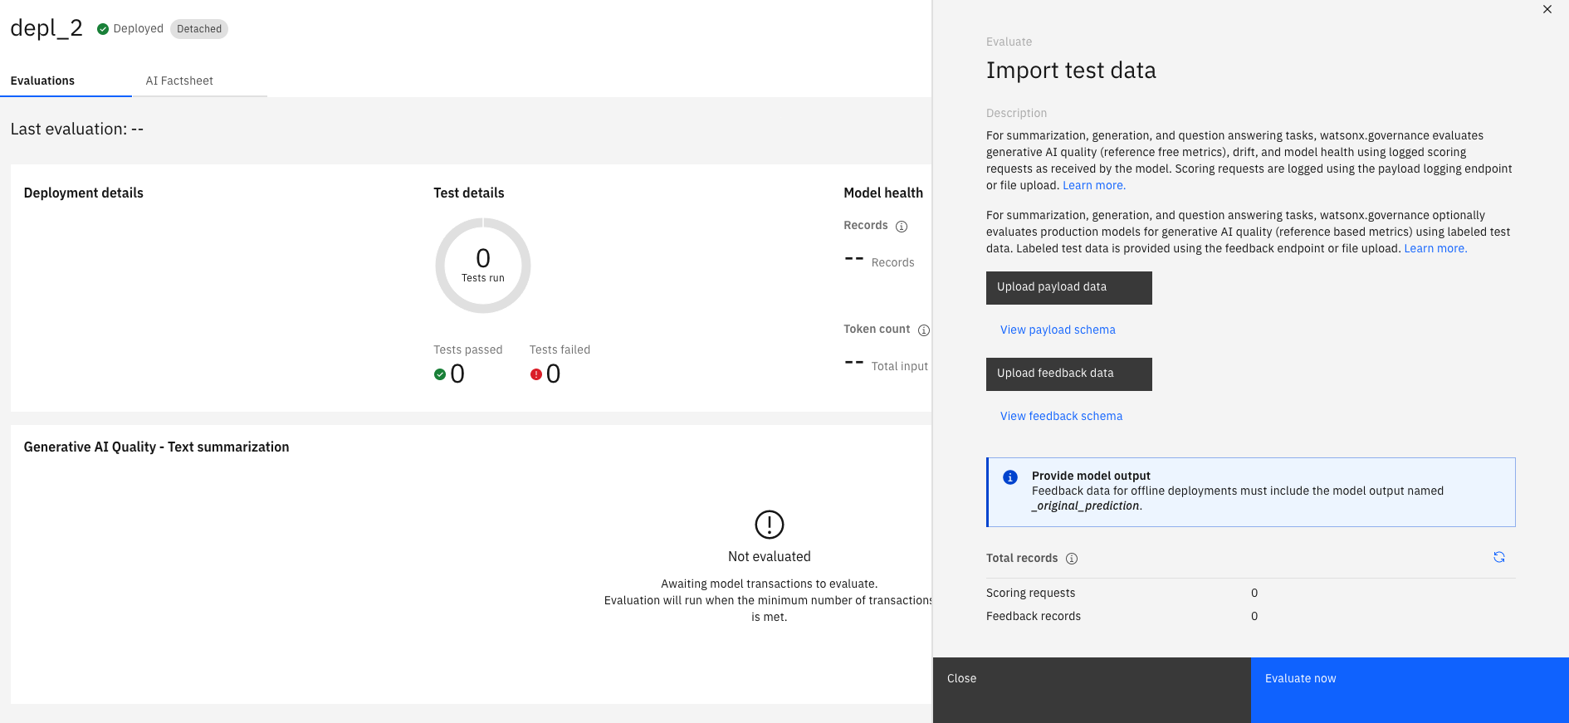This screenshot has width=1569, height=723.
Task: Click the 'Not evaluated' status text
Action: click(x=770, y=556)
